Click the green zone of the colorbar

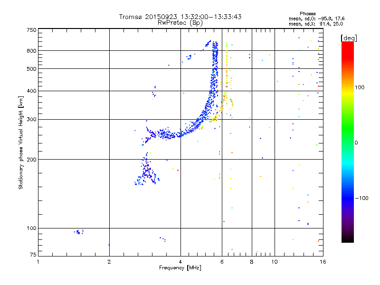tap(348, 128)
